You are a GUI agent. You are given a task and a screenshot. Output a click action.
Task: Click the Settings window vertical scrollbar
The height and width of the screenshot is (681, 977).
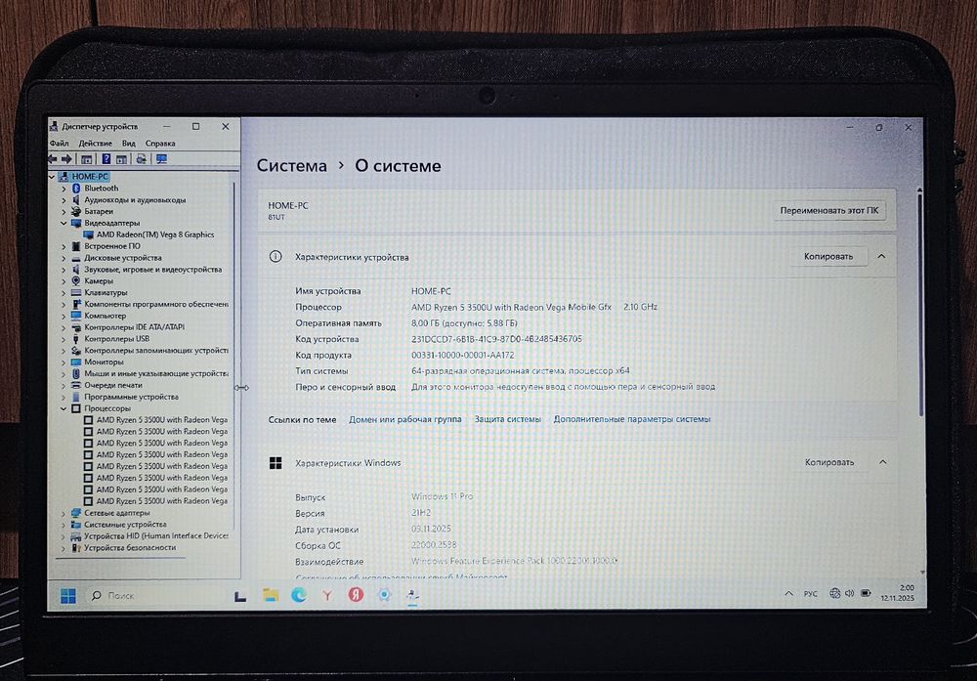tap(919, 305)
